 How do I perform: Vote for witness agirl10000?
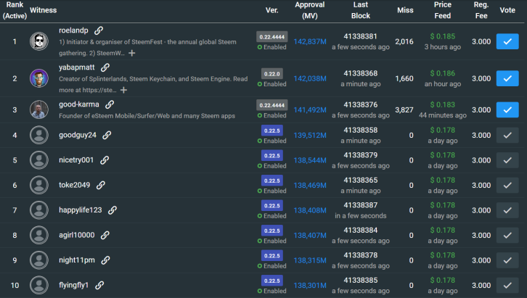pos(507,235)
